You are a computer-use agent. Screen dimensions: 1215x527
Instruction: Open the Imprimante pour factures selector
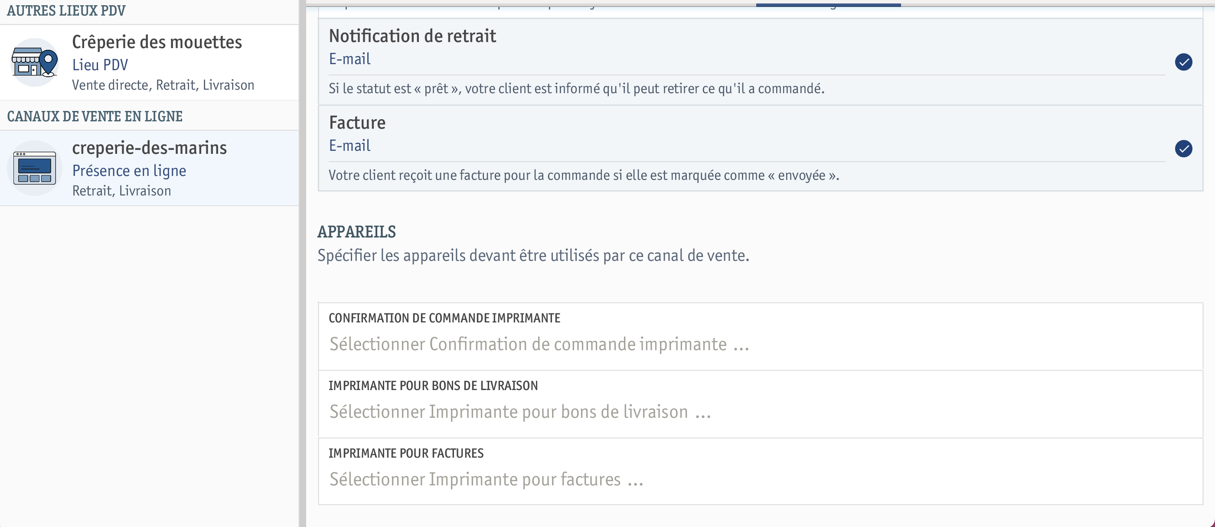coord(760,472)
